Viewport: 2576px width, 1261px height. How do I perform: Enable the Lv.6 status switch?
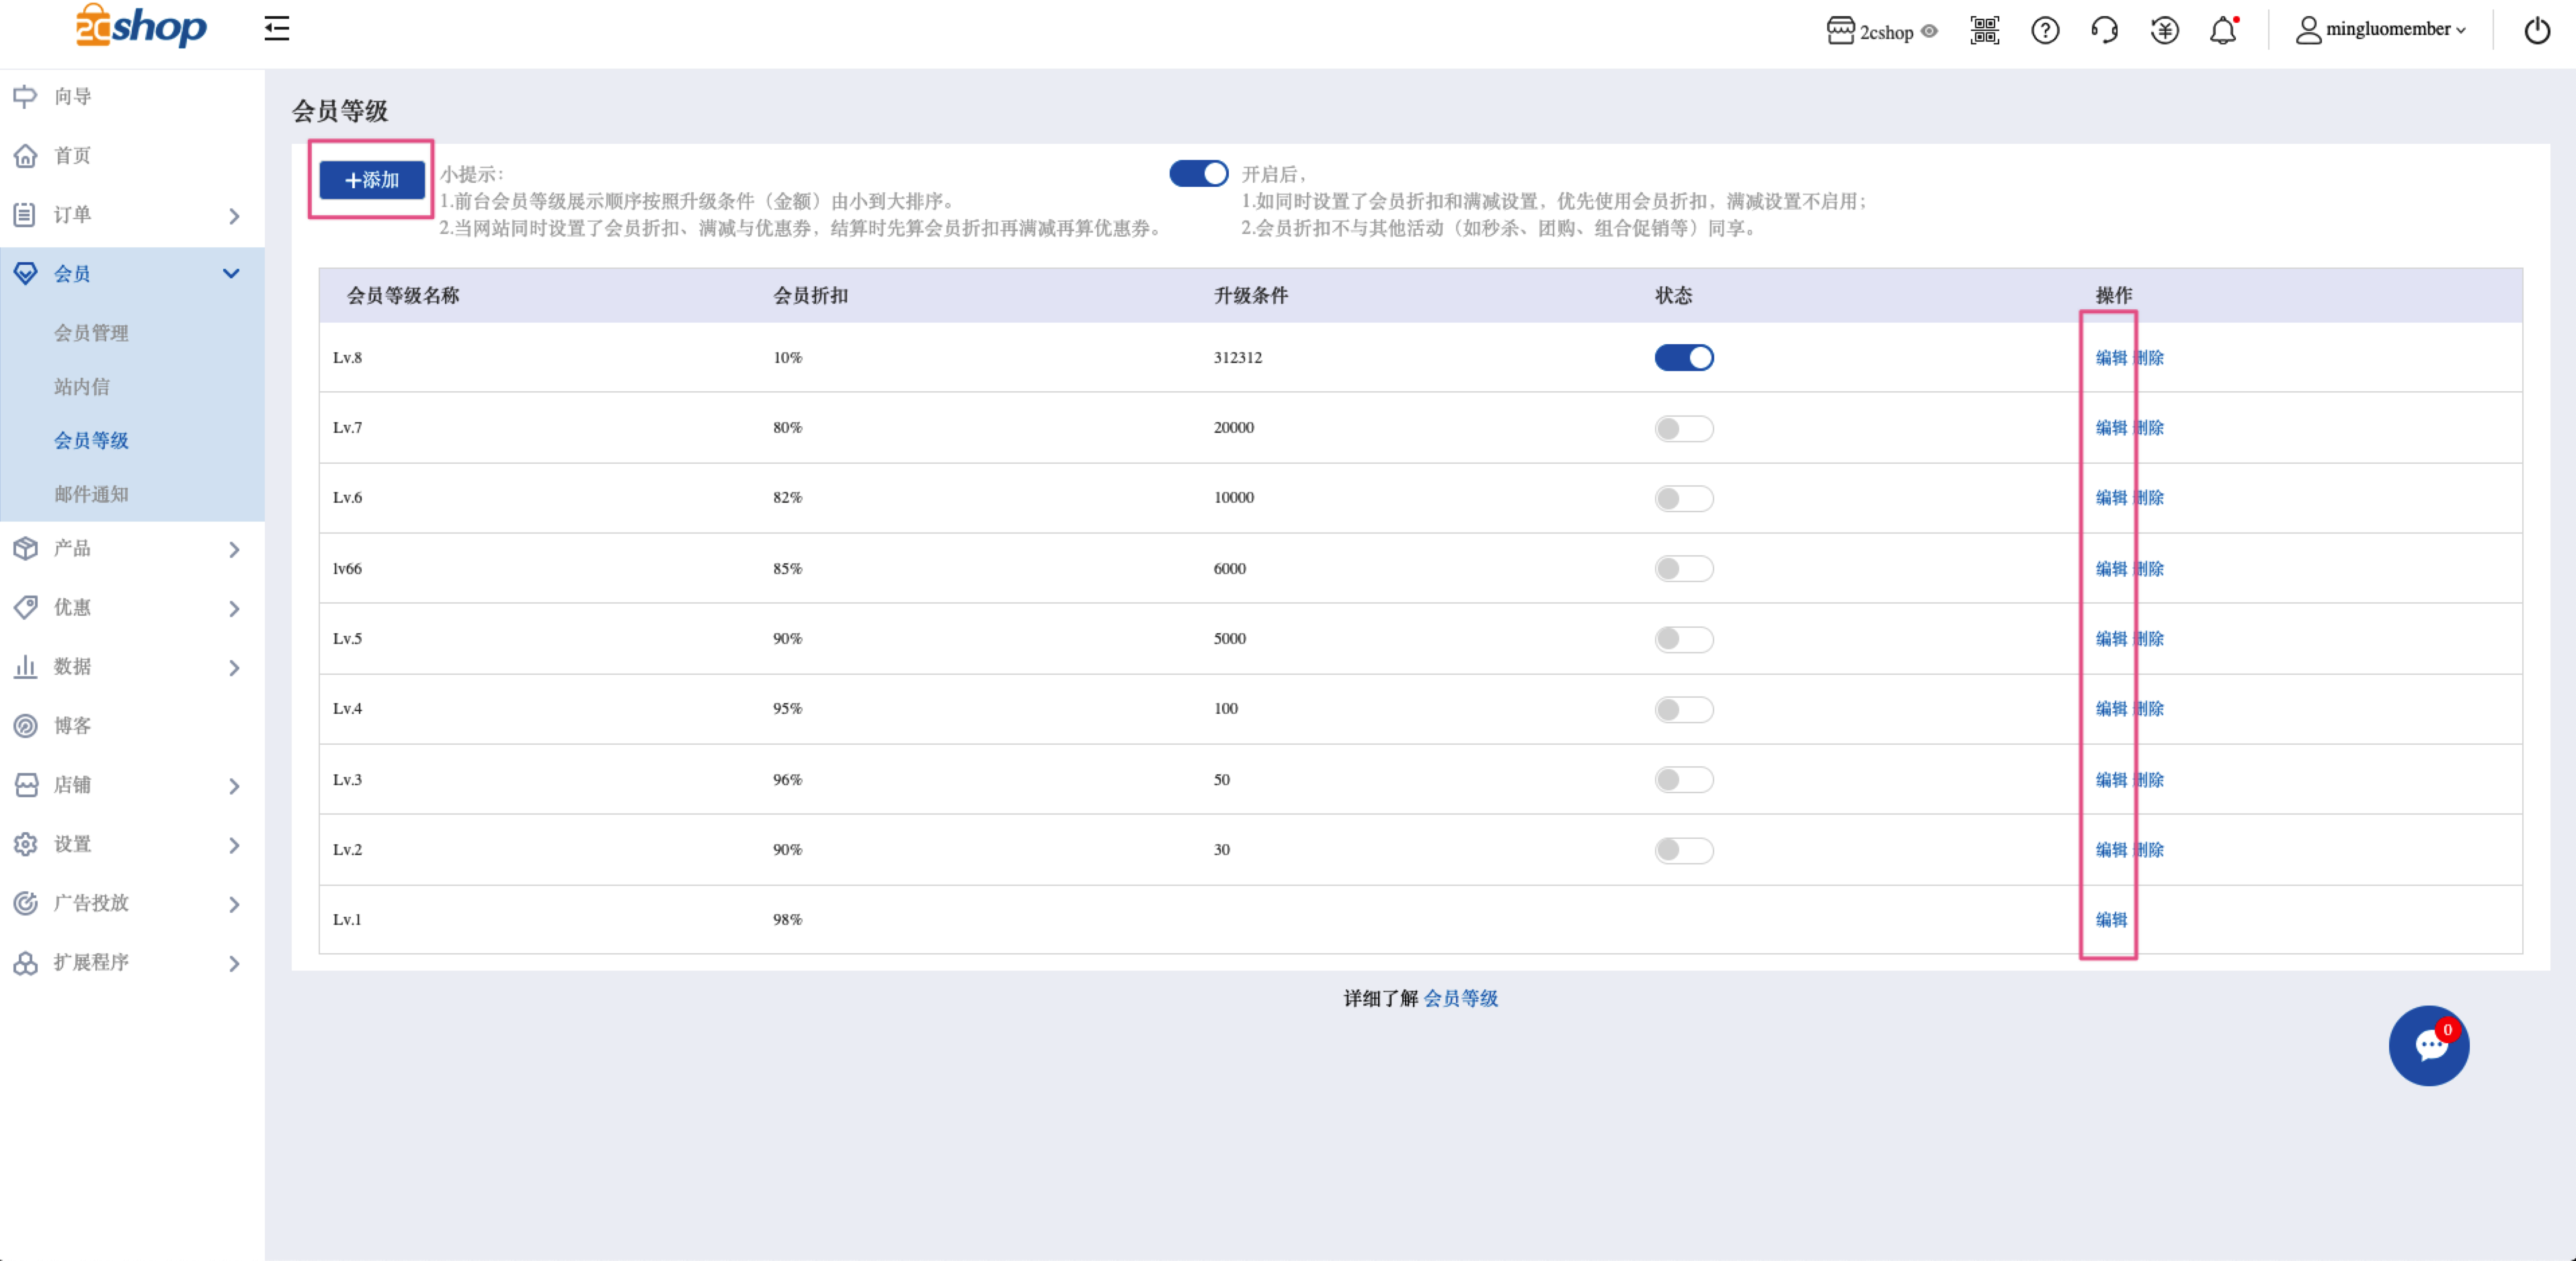[x=1684, y=499]
